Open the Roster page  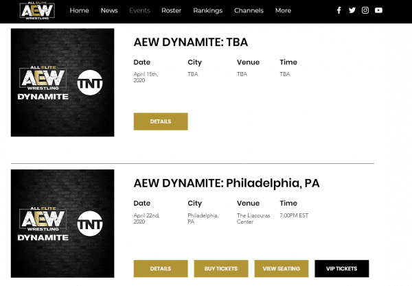[x=172, y=11]
